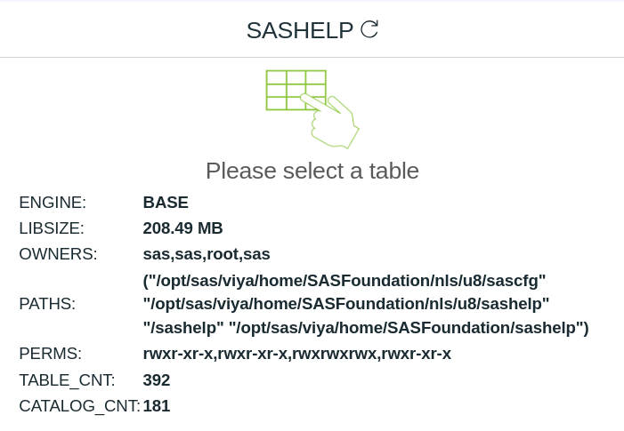Click the SASFoundation/sashelp path on last line
The image size is (624, 431).
[x=409, y=328]
